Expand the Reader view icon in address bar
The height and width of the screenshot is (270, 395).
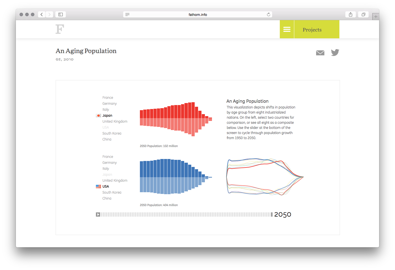click(127, 14)
